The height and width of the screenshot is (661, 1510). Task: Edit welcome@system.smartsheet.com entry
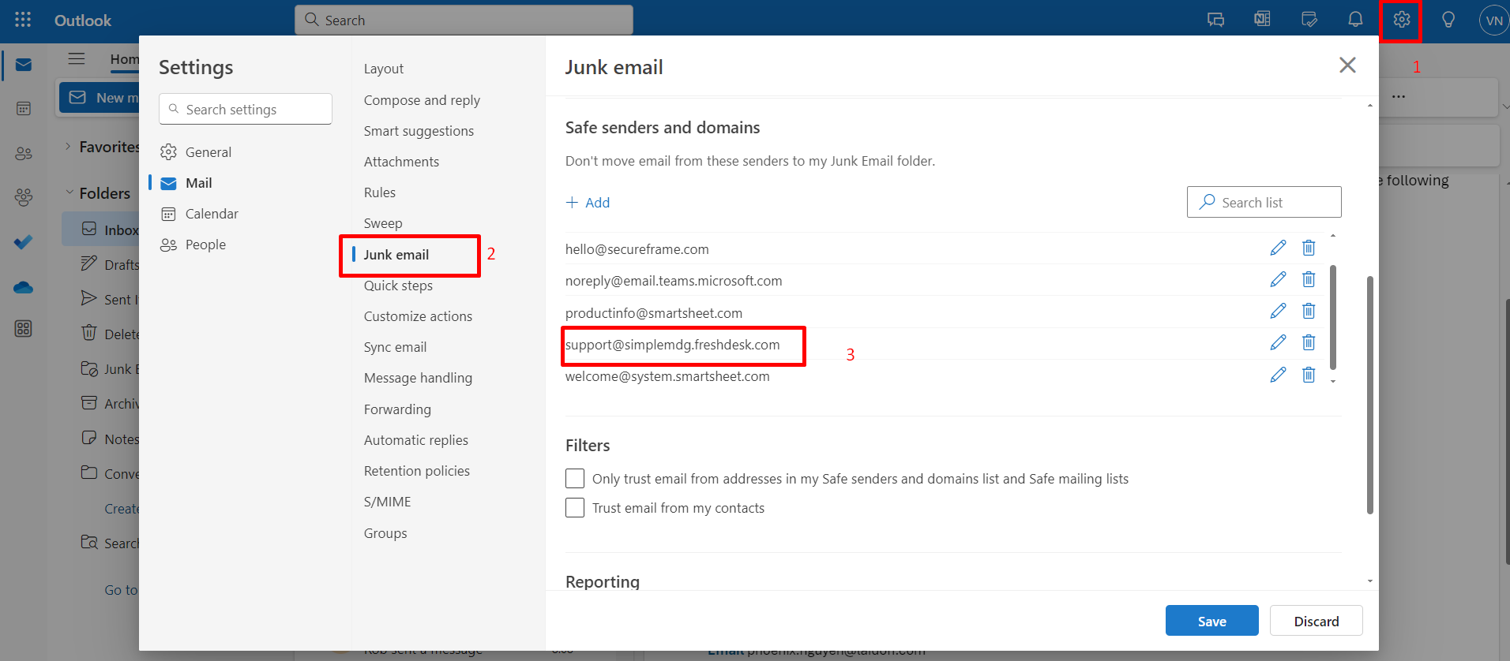(1278, 375)
